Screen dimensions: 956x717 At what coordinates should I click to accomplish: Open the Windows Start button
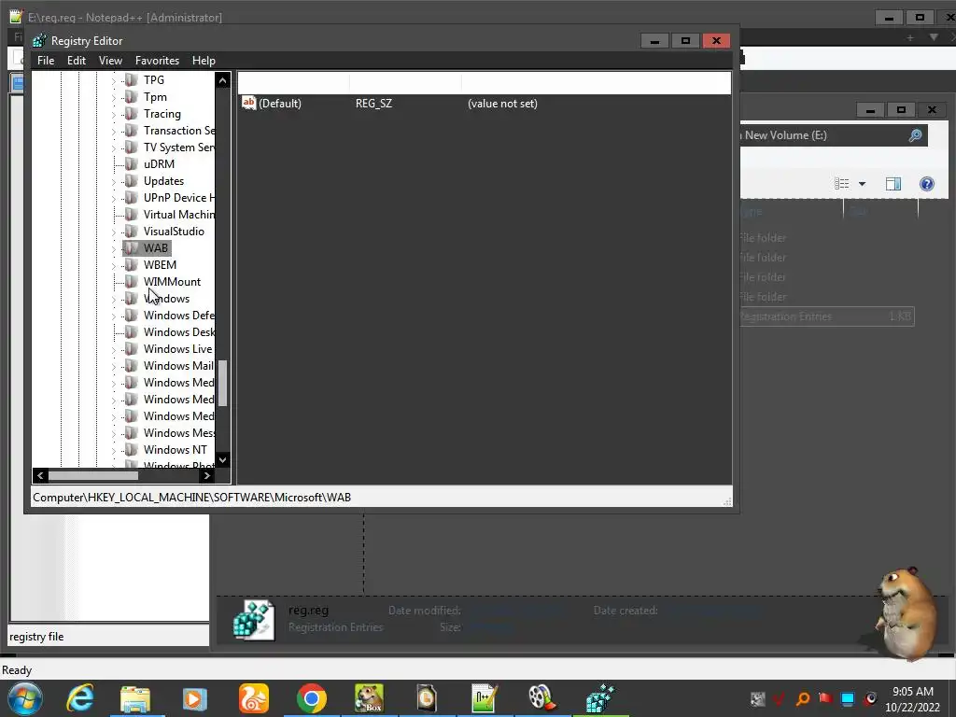tap(25, 698)
